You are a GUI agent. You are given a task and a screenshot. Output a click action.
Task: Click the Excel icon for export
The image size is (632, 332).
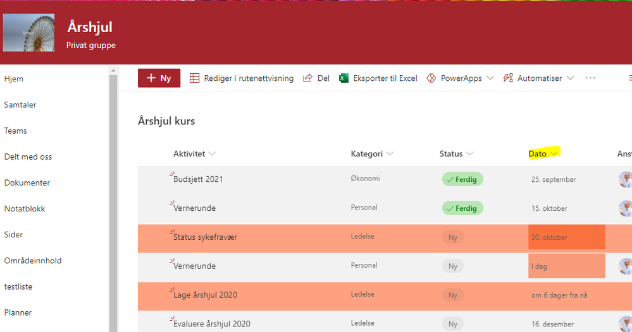tap(344, 78)
